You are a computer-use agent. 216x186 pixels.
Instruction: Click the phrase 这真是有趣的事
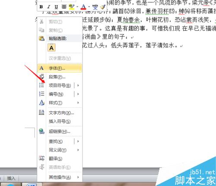[125, 29]
